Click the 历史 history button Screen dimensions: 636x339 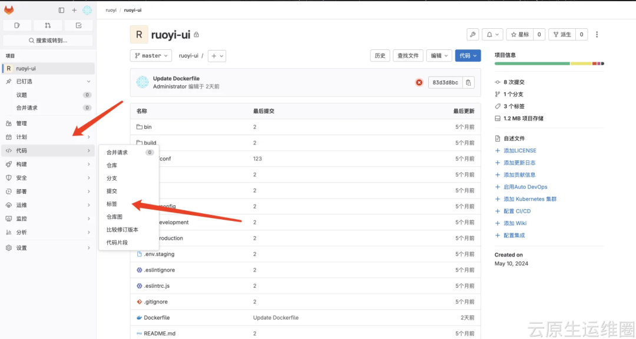tap(380, 56)
